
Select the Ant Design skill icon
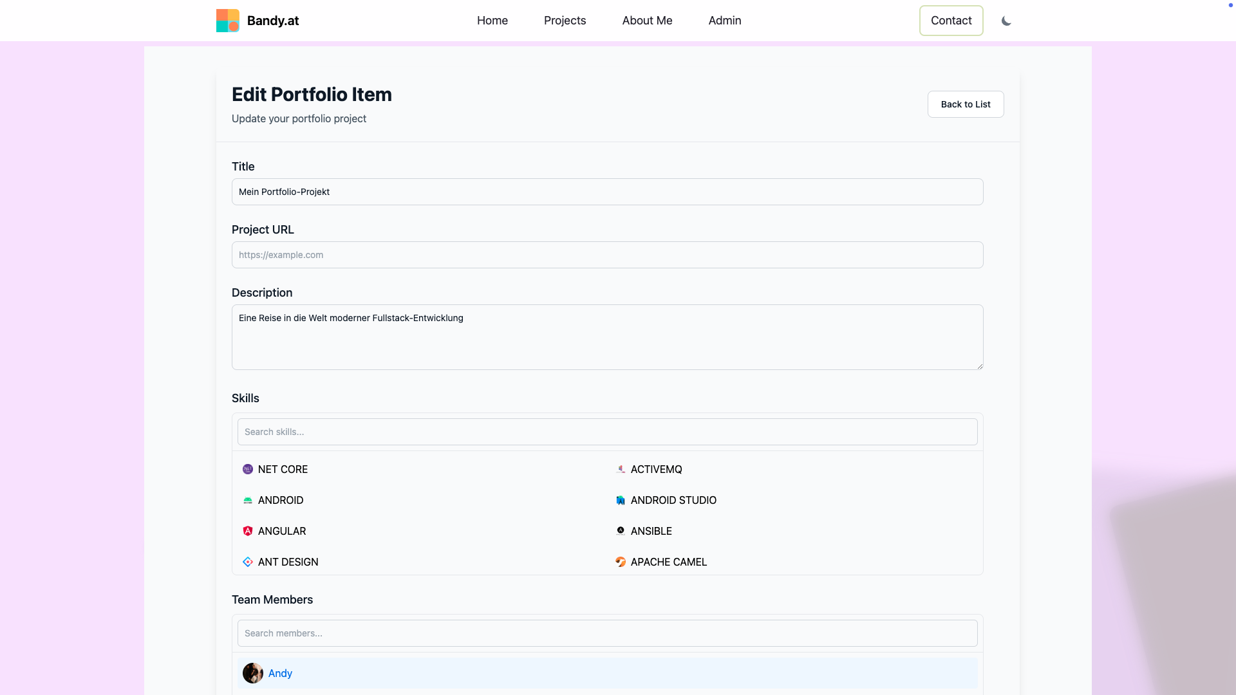(x=248, y=562)
